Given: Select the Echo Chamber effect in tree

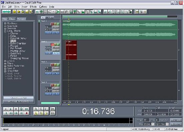Looking at the screenshot, I should 18,43.
